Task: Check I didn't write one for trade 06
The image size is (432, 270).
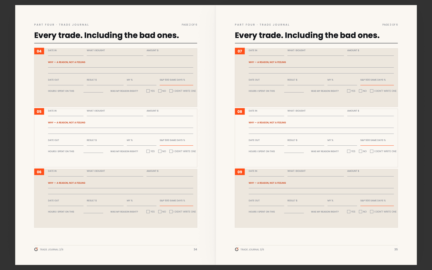Action: (x=171, y=212)
